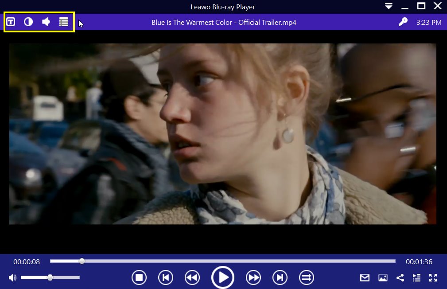Toggle the repeat/loop mode button
The image size is (447, 289).
307,277
